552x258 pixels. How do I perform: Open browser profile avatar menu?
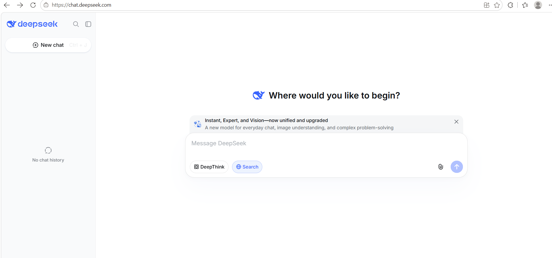tap(538, 5)
